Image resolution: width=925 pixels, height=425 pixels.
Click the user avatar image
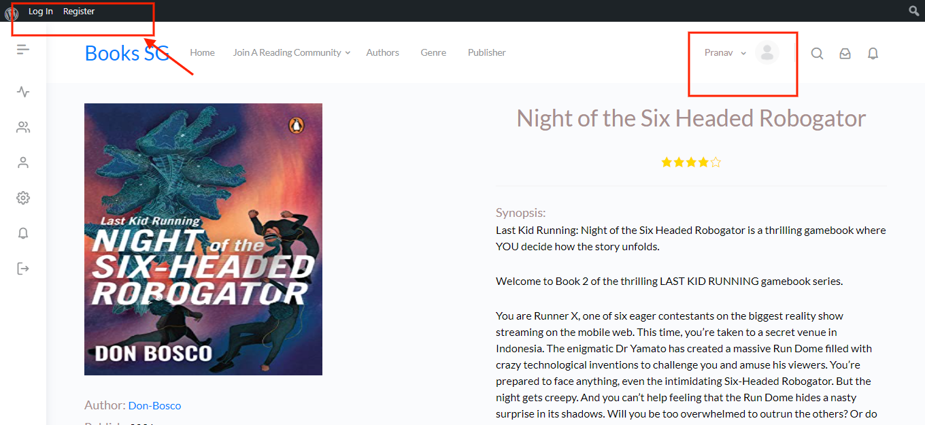(x=767, y=53)
